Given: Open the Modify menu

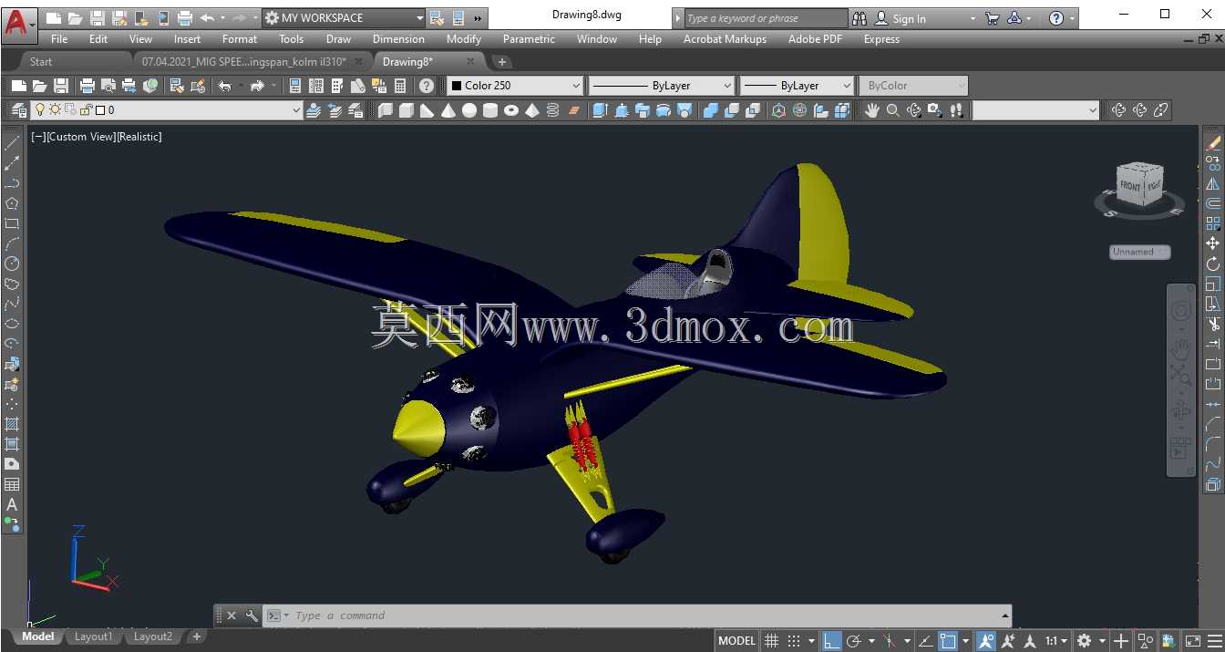Looking at the screenshot, I should point(463,39).
